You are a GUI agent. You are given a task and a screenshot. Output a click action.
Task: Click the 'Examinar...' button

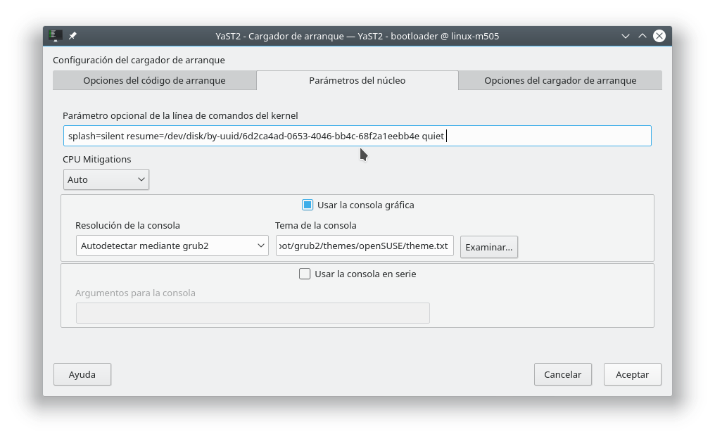[488, 247]
